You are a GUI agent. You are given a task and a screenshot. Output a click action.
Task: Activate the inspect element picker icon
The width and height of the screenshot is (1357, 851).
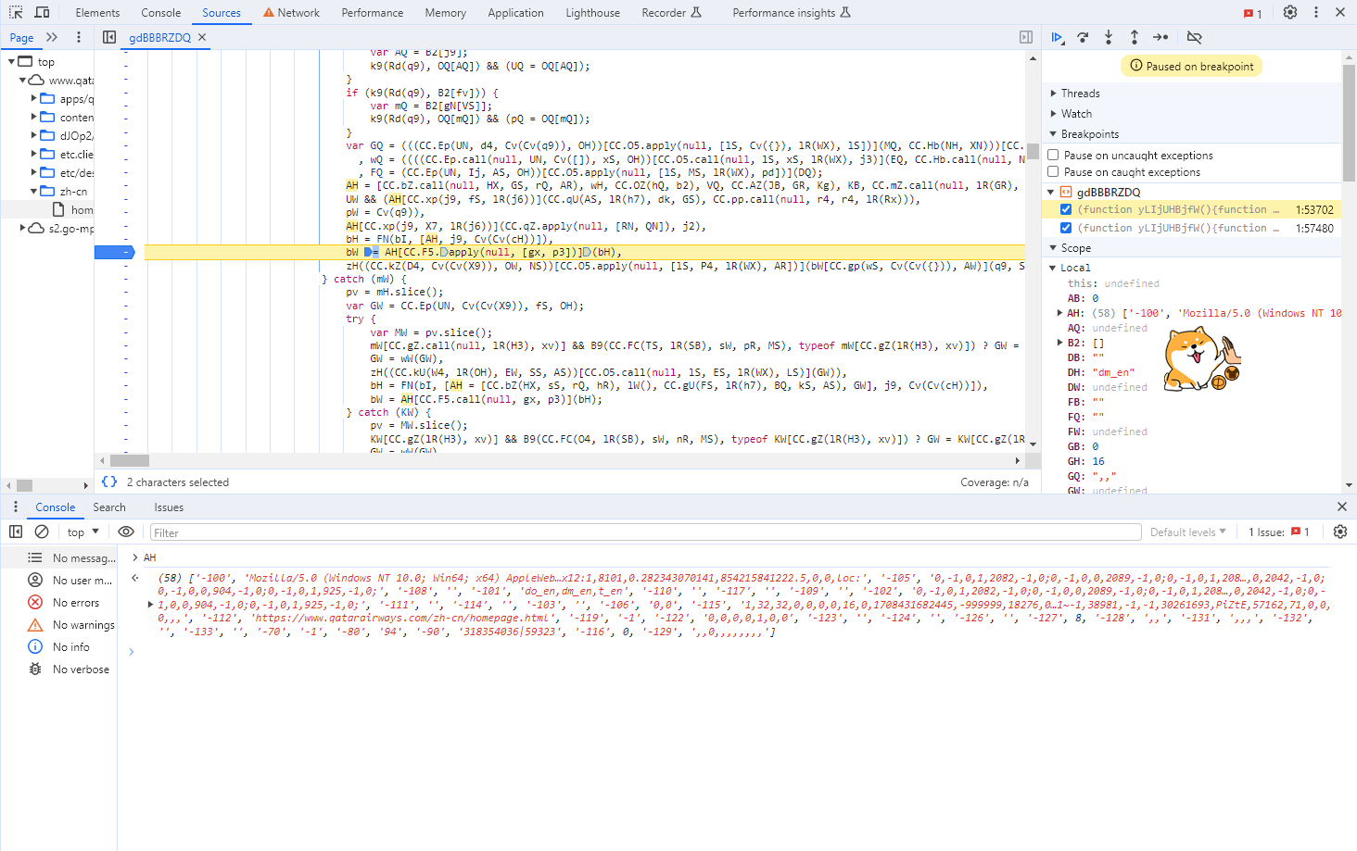pyautogui.click(x=16, y=12)
